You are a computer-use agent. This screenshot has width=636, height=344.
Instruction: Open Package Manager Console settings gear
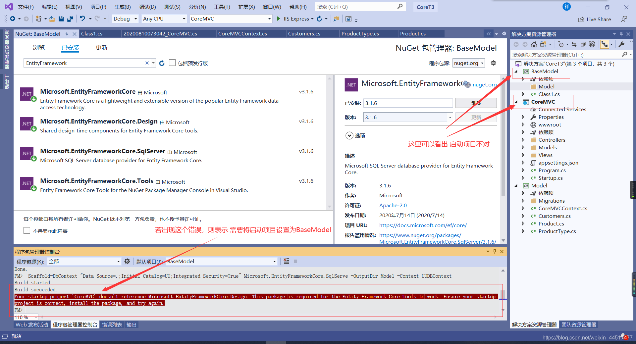tap(127, 261)
